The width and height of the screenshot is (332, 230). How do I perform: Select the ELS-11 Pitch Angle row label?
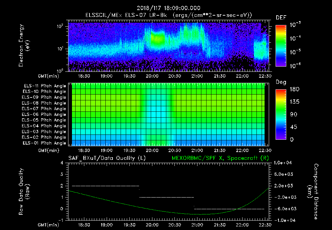point(45,86)
